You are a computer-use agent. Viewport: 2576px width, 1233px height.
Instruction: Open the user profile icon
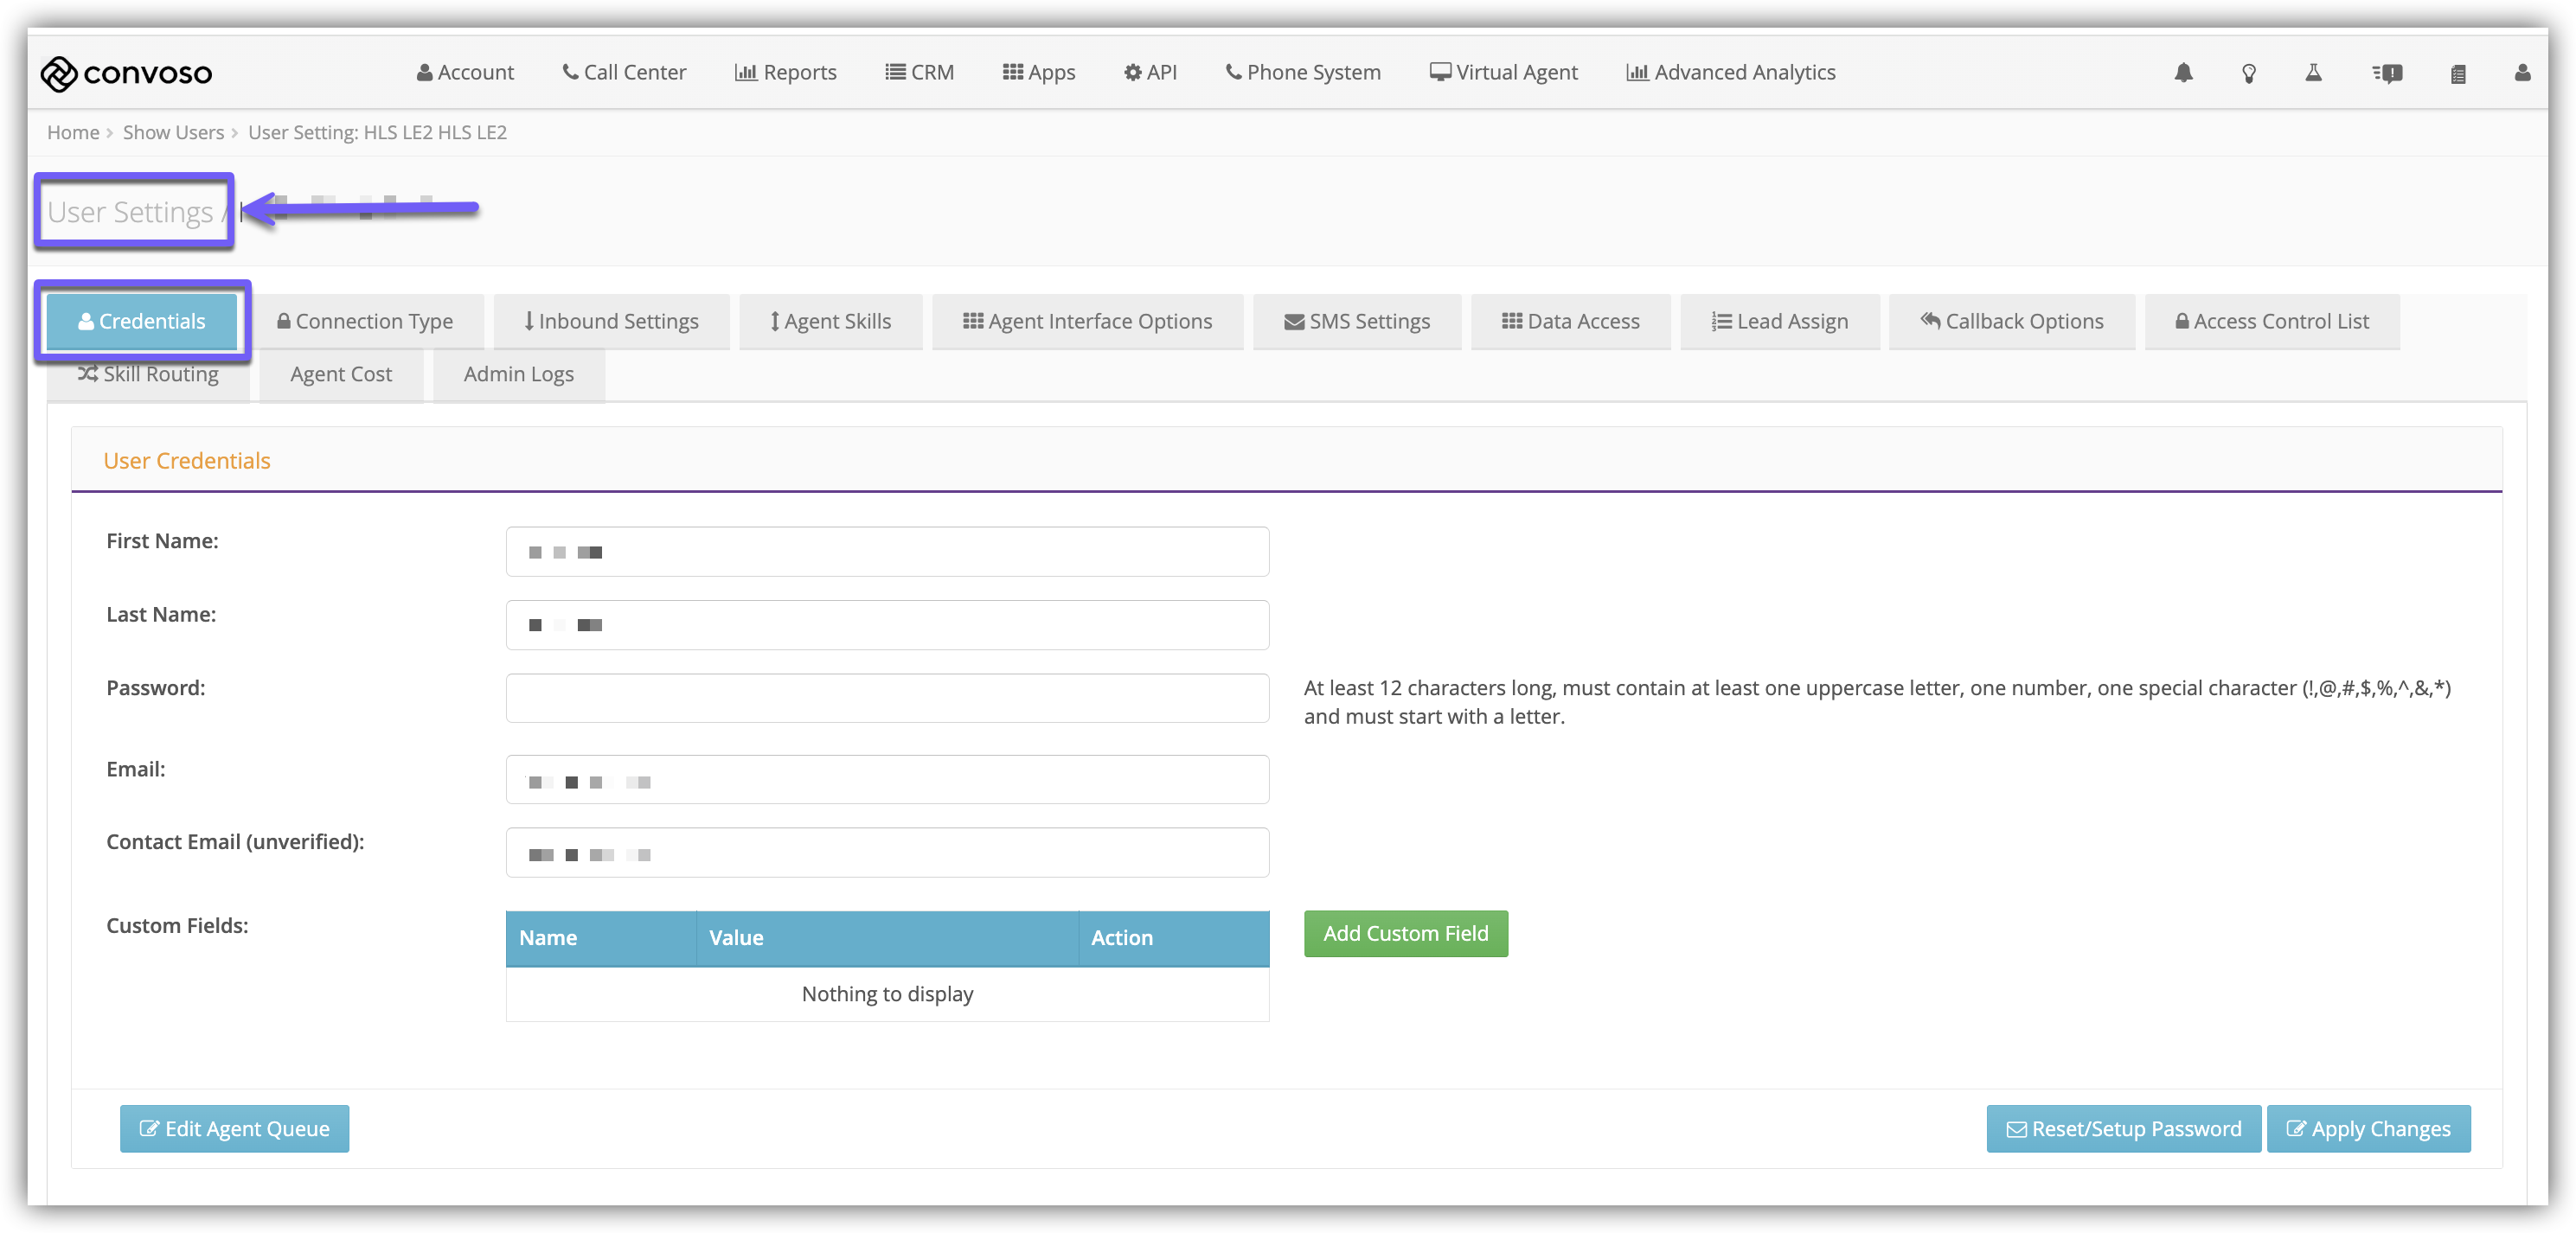point(2522,73)
